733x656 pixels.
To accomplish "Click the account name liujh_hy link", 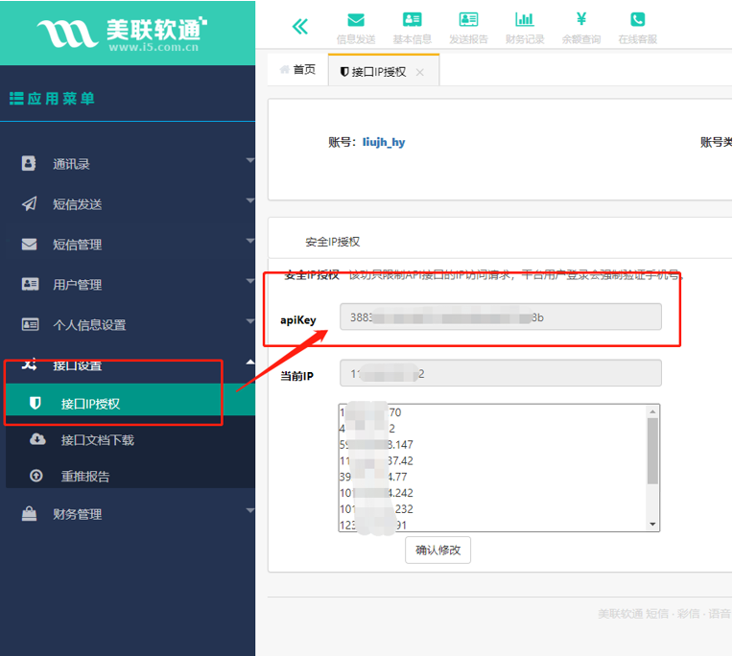I will pyautogui.click(x=384, y=142).
